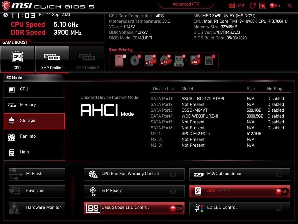Viewport: 298px width, 224px height.
Task: Open Hardware Monitor
Action: click(x=37, y=208)
